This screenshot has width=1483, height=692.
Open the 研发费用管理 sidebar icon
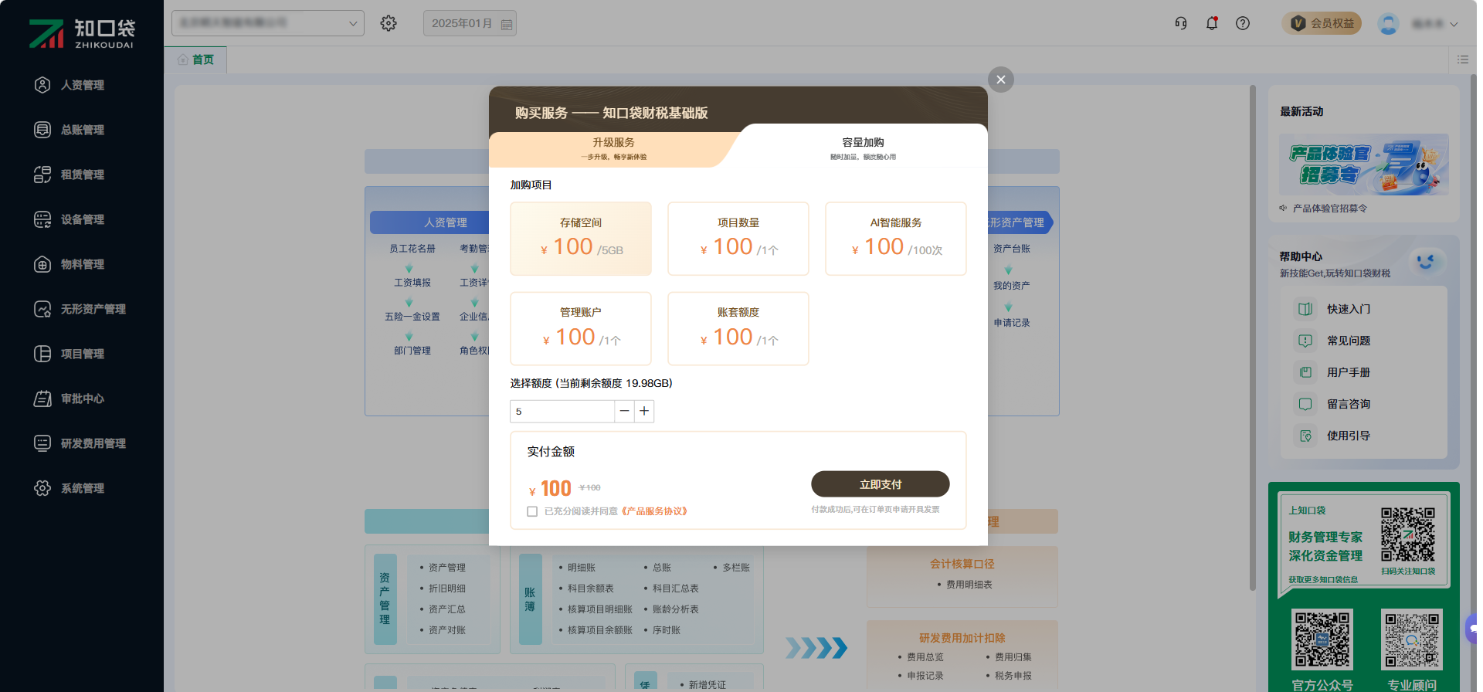pyautogui.click(x=42, y=443)
